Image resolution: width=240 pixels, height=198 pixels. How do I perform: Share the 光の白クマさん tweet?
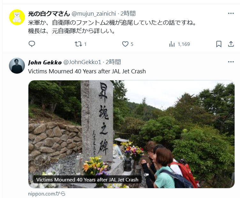tap(231, 44)
